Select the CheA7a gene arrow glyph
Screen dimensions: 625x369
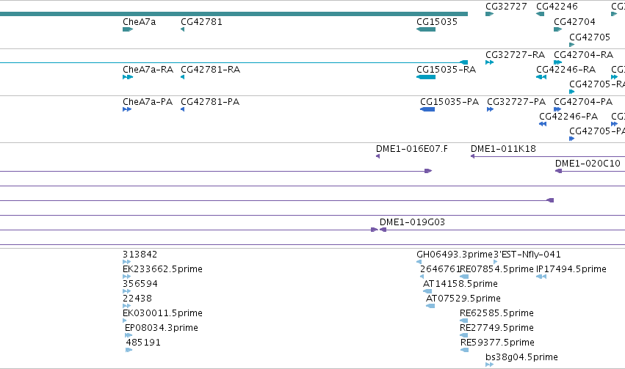pos(128,29)
